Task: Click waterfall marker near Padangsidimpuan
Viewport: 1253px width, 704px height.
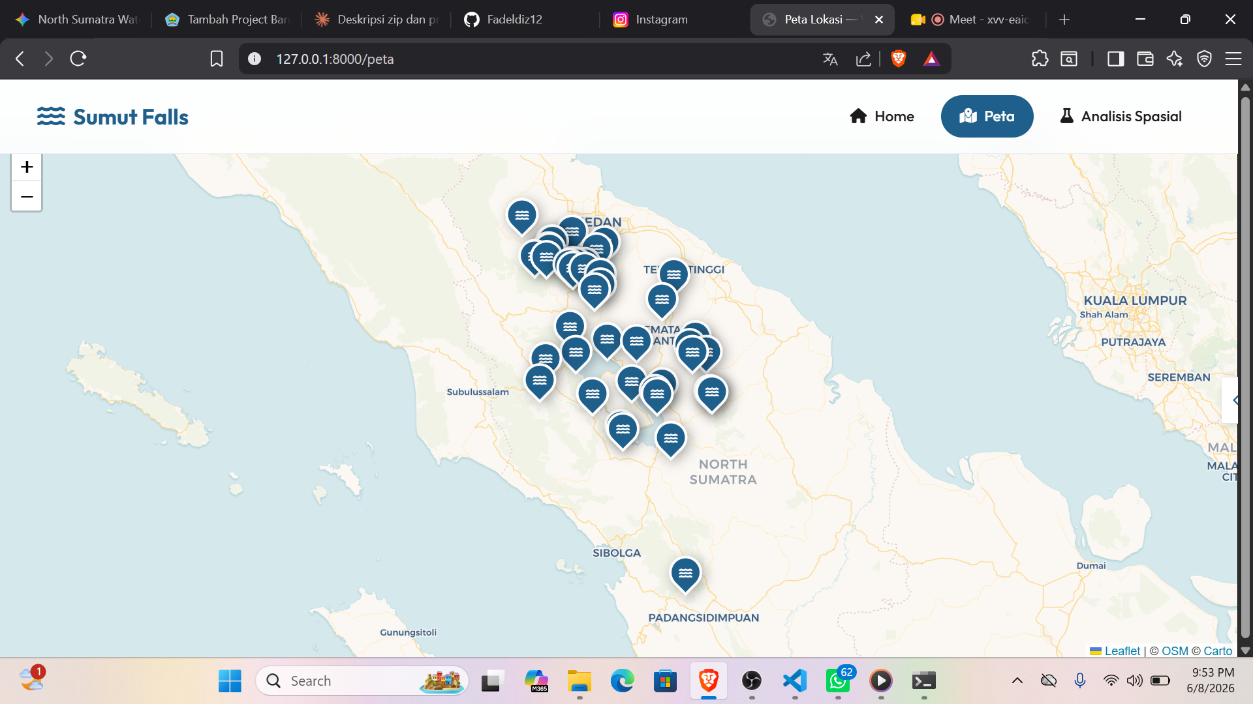Action: click(685, 574)
